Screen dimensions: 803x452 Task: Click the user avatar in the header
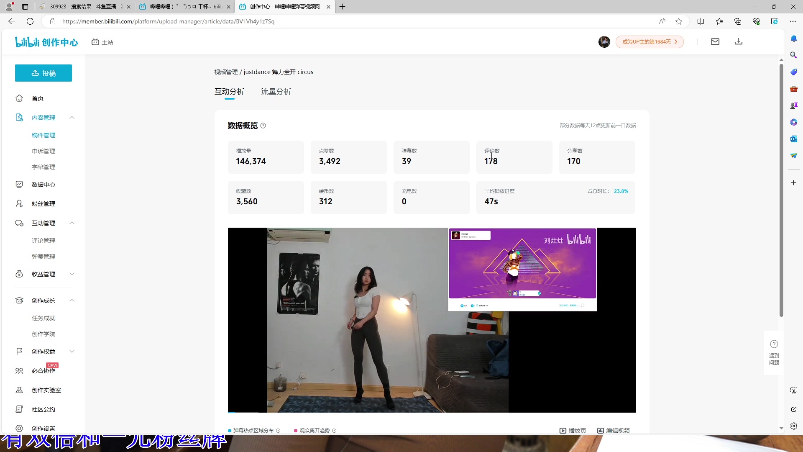604,42
